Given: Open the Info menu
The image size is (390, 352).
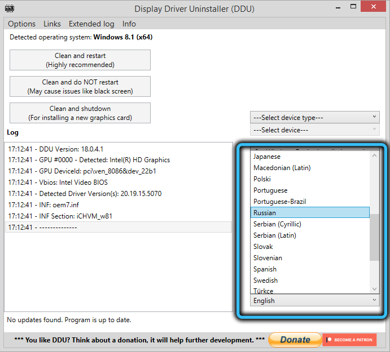Looking at the screenshot, I should tap(129, 24).
